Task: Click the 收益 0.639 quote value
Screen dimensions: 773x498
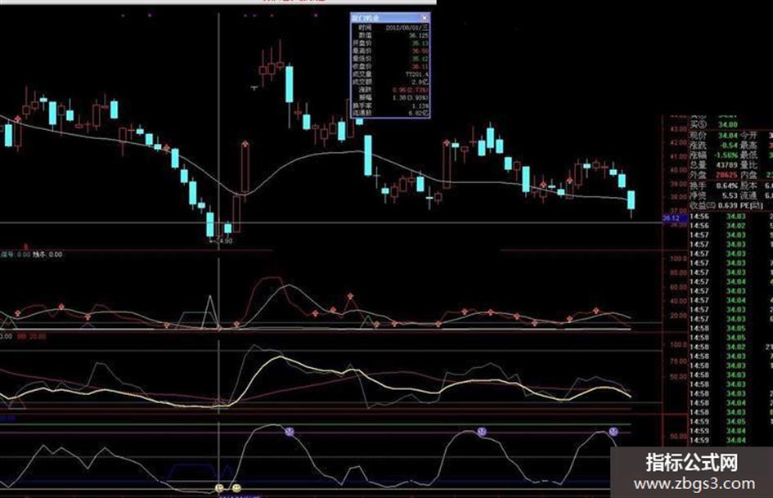Action: click(x=726, y=205)
